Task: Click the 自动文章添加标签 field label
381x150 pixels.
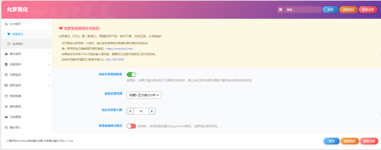Action: [x=110, y=74]
